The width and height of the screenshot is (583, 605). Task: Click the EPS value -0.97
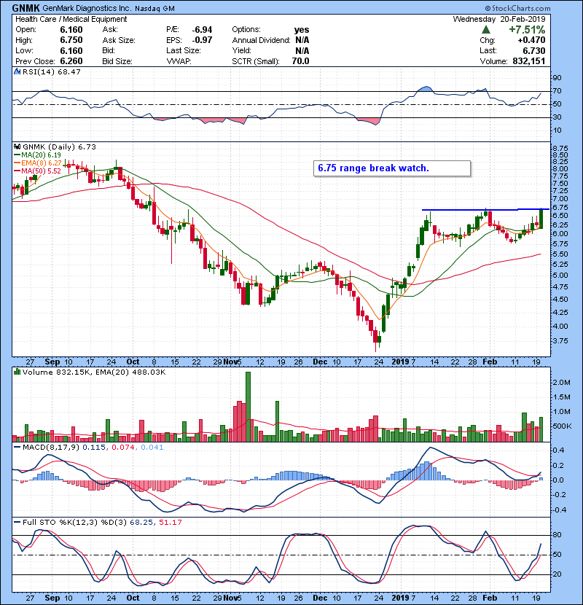click(202, 40)
